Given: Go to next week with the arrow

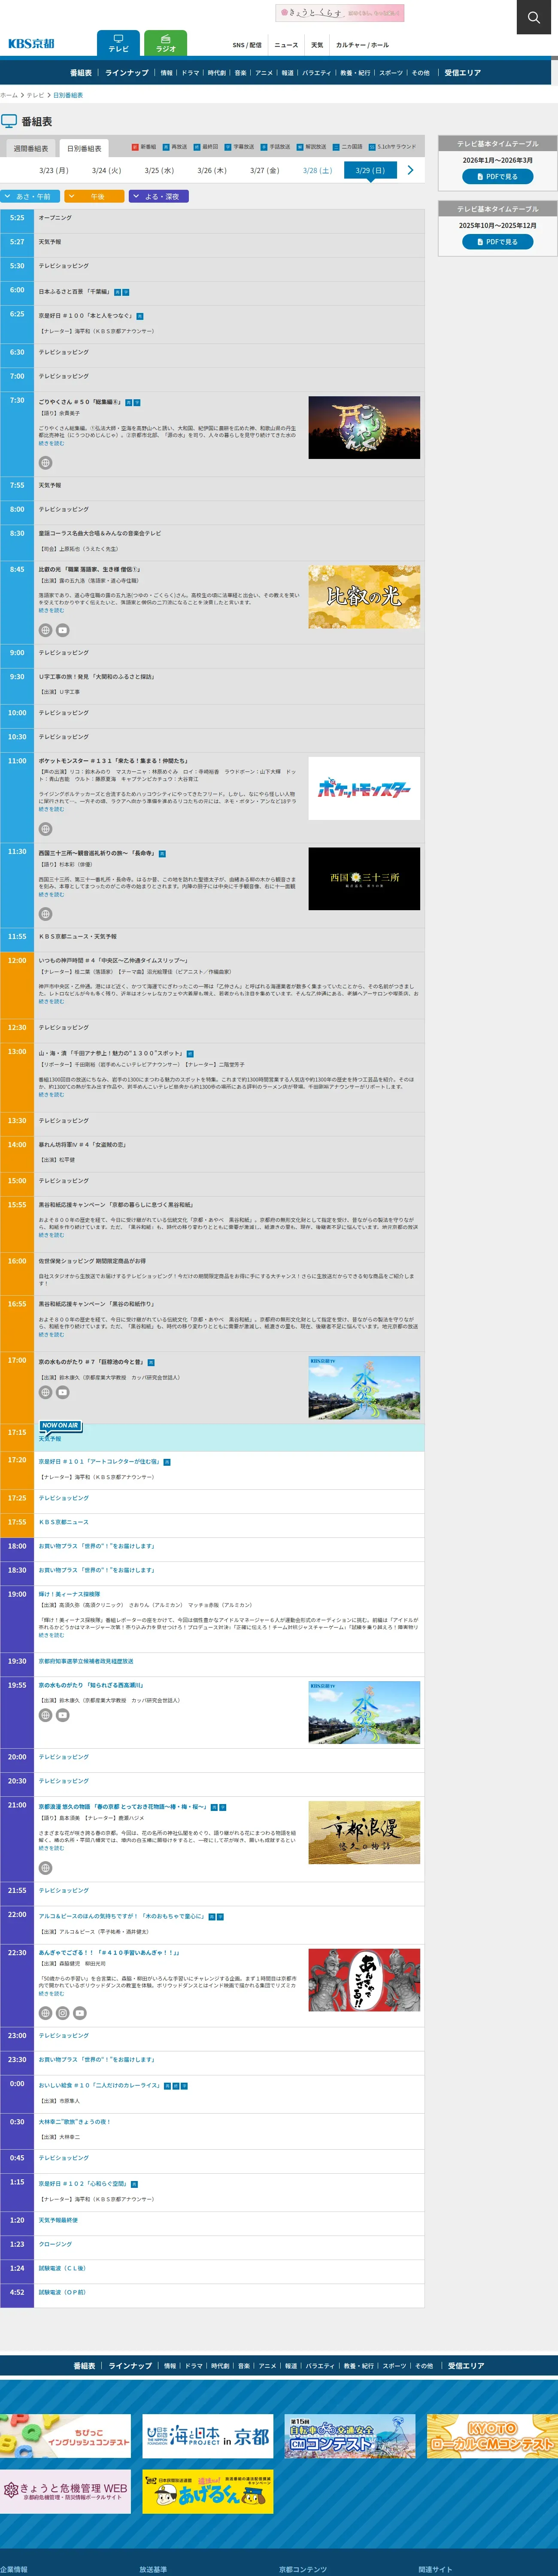Looking at the screenshot, I should [x=410, y=170].
